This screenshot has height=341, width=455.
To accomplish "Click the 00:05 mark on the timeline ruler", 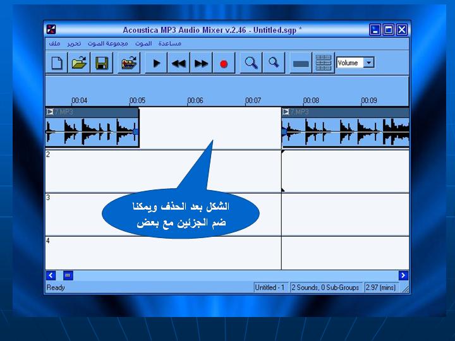I will (137, 100).
